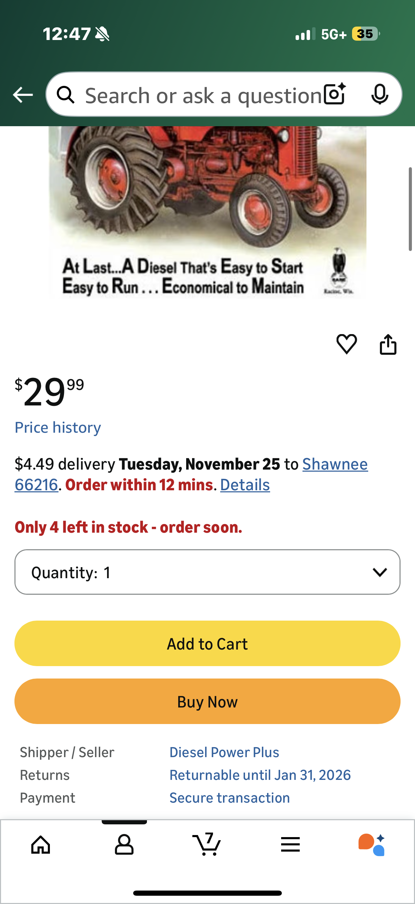This screenshot has width=415, height=904.
Task: Change delivery location Shawnee
Action: [x=335, y=464]
